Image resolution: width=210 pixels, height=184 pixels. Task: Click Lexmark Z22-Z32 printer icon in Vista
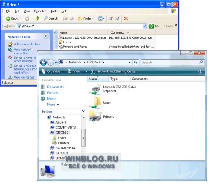click(x=95, y=89)
